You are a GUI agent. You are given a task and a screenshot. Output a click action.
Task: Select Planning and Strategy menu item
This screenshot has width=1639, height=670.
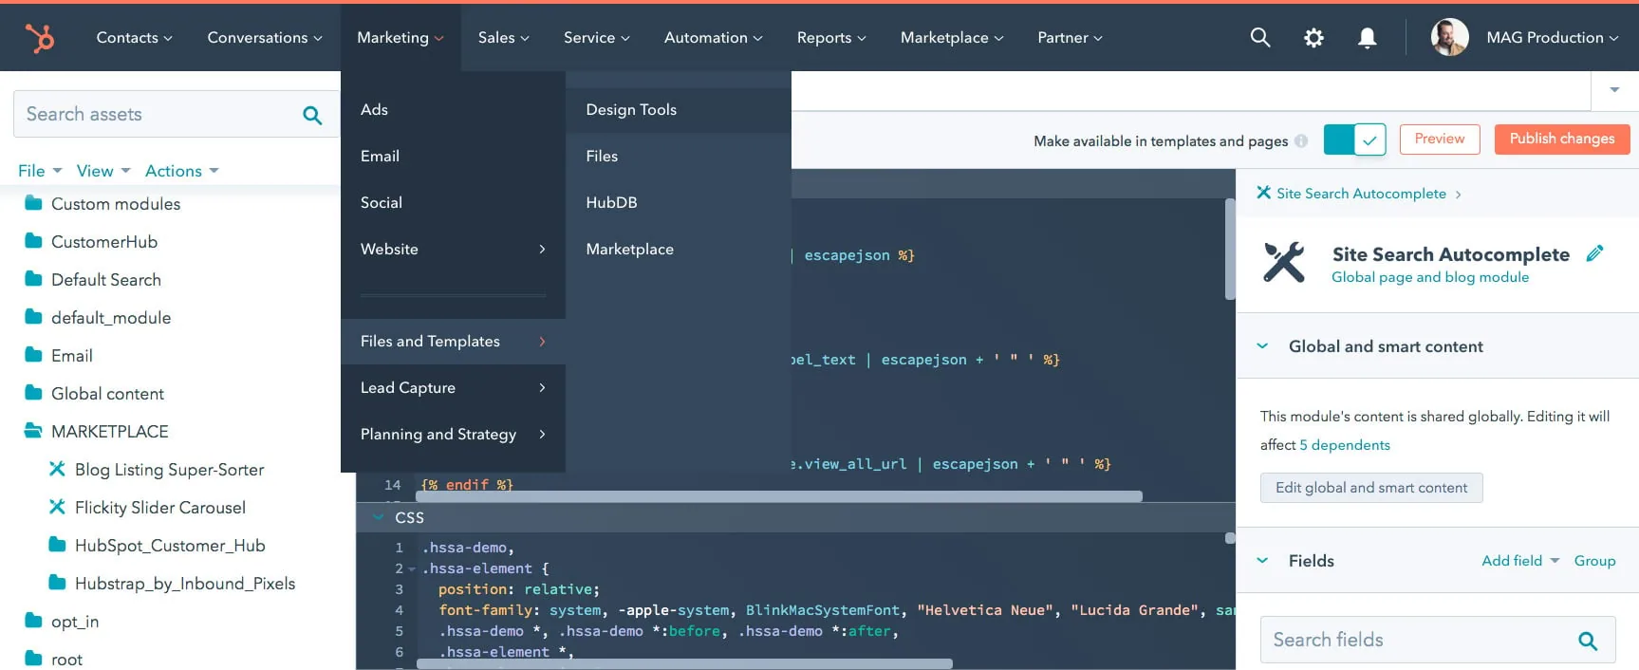coord(453,434)
